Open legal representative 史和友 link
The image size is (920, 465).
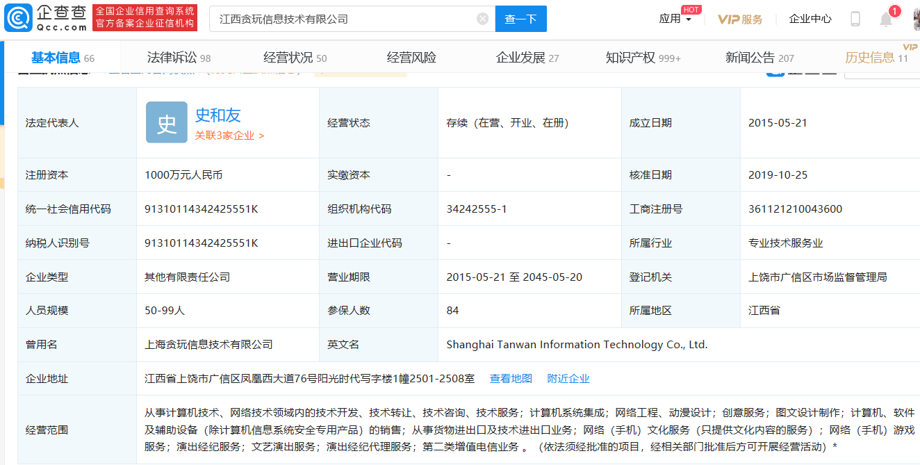[217, 115]
